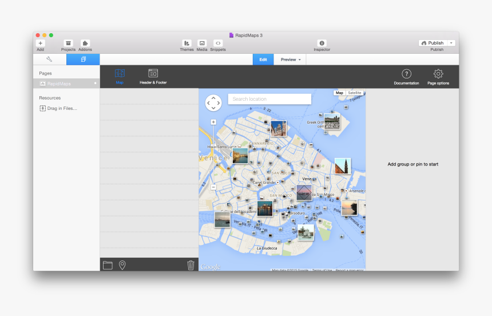Click the La Giudecca map label
The width and height of the screenshot is (492, 316).
point(267,248)
